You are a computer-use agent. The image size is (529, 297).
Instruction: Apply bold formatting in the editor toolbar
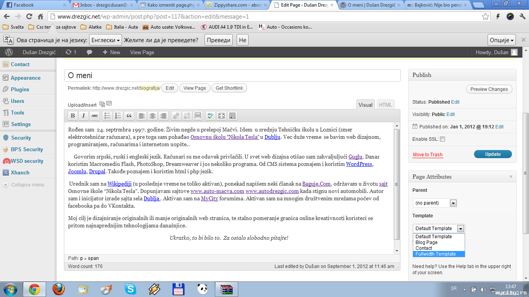click(72, 116)
